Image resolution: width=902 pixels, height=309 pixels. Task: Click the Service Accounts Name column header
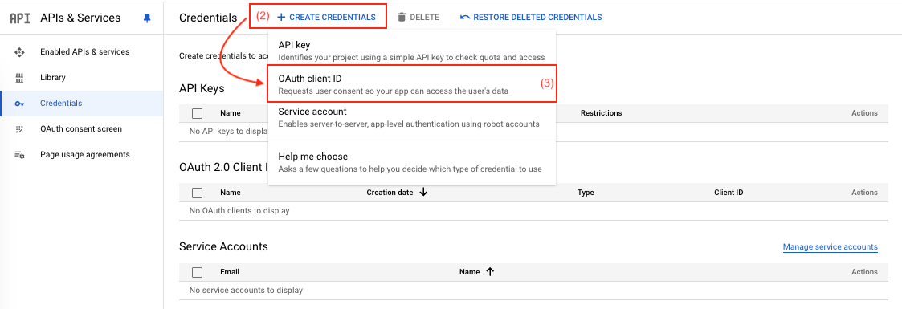point(469,271)
